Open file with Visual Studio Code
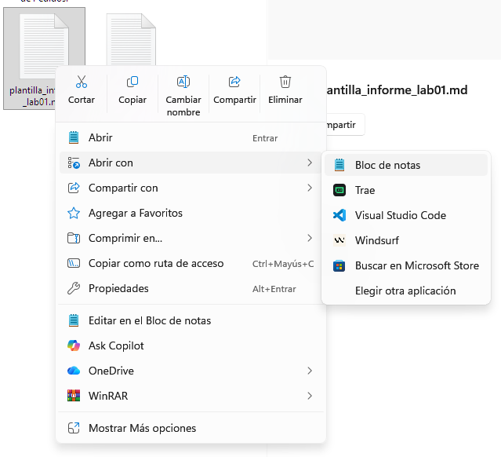This screenshot has height=457, width=501. pyautogui.click(x=400, y=215)
